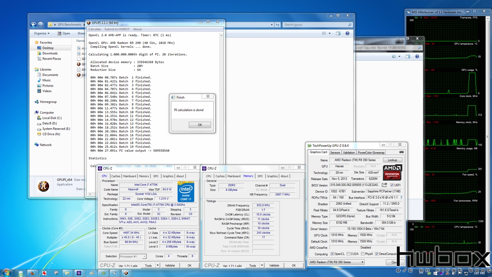Select Homegroup in the navigation pane
This screenshot has width=492, height=277.
click(x=48, y=102)
